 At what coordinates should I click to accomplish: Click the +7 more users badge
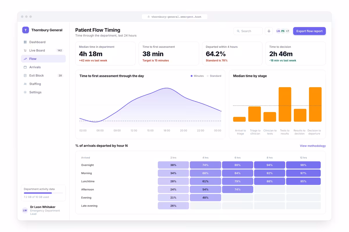tap(287, 31)
